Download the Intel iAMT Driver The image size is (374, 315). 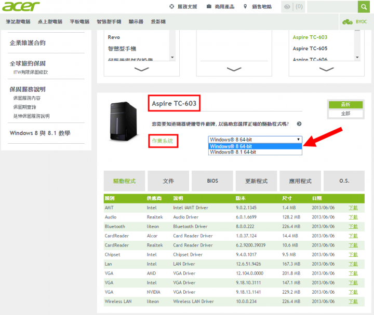(x=353, y=208)
